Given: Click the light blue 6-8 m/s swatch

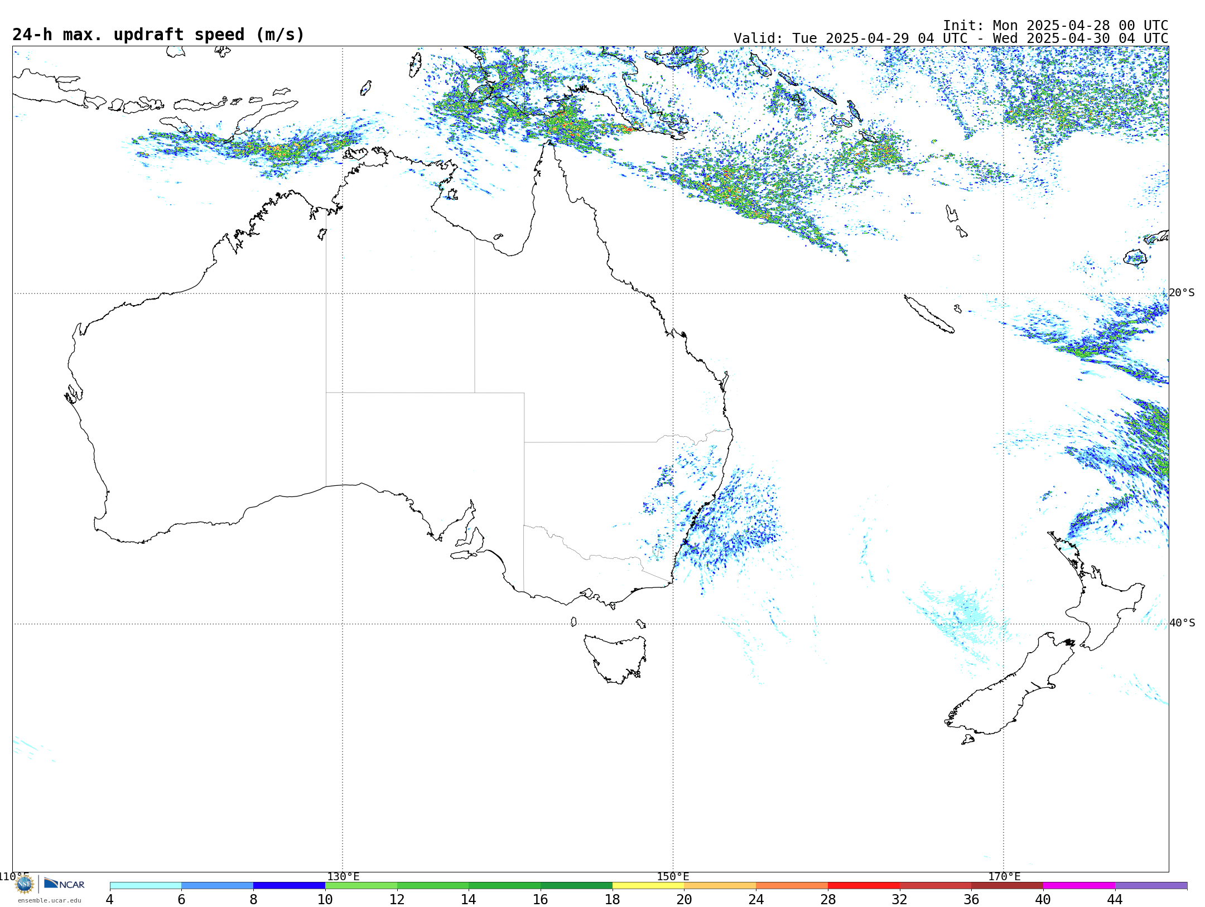Looking at the screenshot, I should point(218,886).
